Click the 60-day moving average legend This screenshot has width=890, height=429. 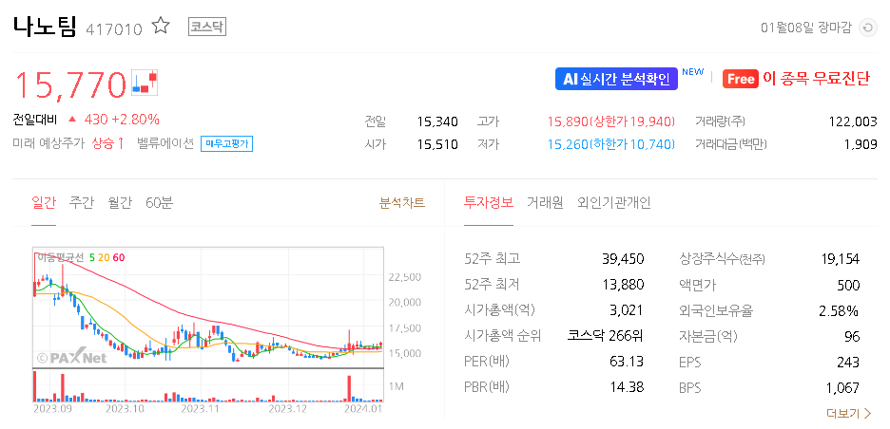[x=119, y=257]
